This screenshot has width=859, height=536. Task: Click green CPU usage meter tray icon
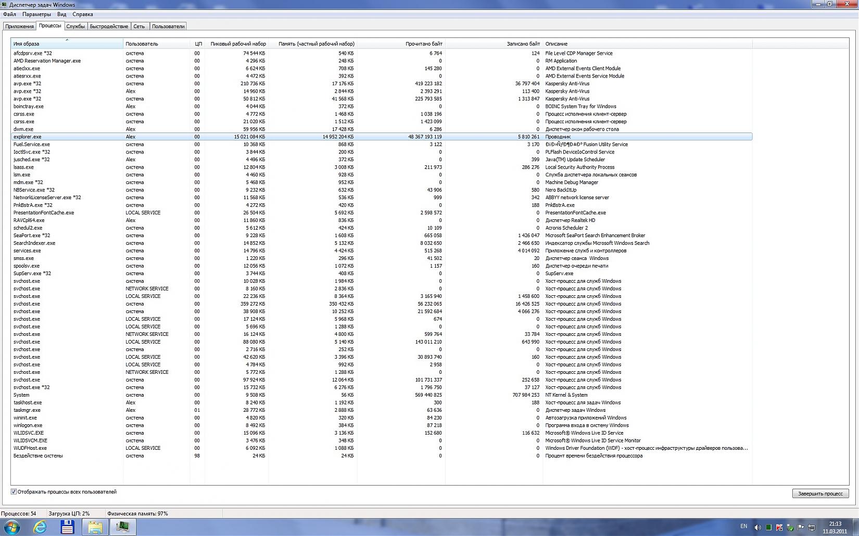[768, 527]
